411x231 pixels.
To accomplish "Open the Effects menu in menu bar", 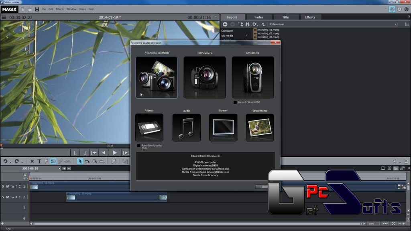I will coord(60,9).
